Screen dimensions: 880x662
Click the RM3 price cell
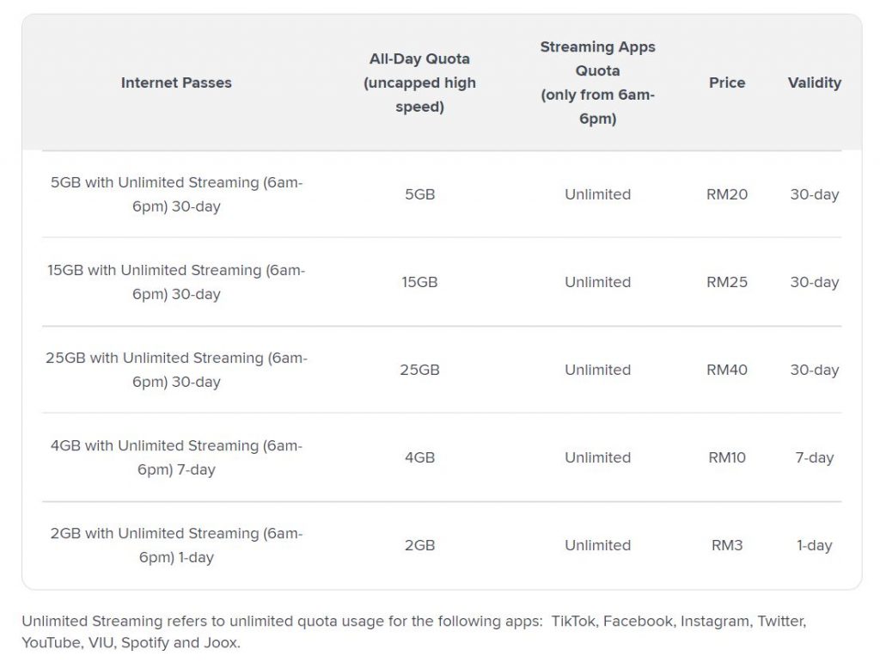727,545
